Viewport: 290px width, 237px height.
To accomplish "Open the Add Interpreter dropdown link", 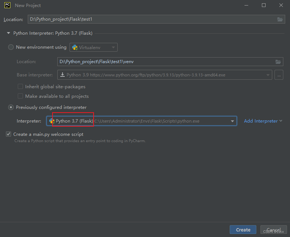I will click(x=263, y=121).
